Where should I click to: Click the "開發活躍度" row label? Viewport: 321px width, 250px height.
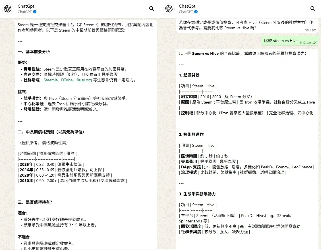pyautogui.click(x=191, y=226)
